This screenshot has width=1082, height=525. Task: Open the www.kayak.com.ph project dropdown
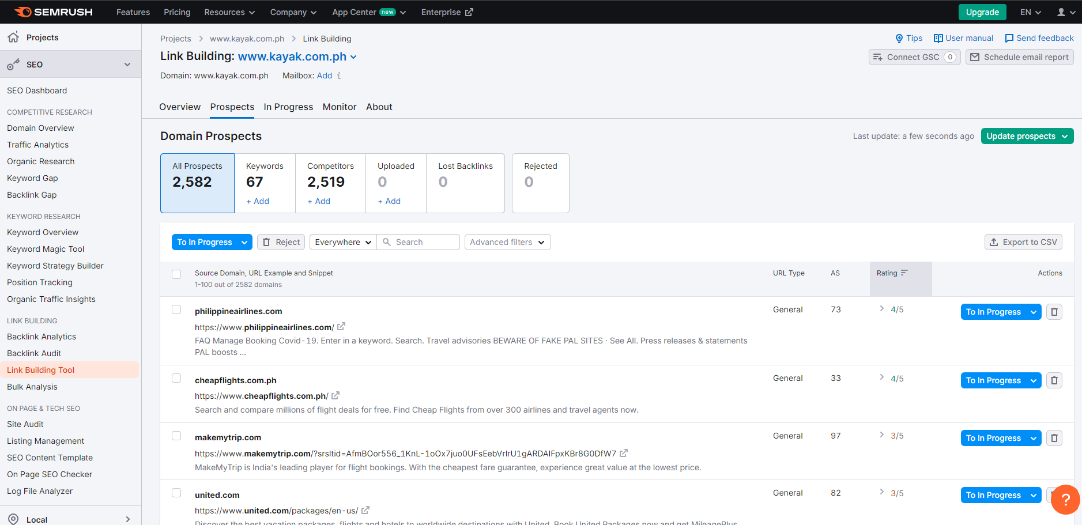pyautogui.click(x=297, y=56)
